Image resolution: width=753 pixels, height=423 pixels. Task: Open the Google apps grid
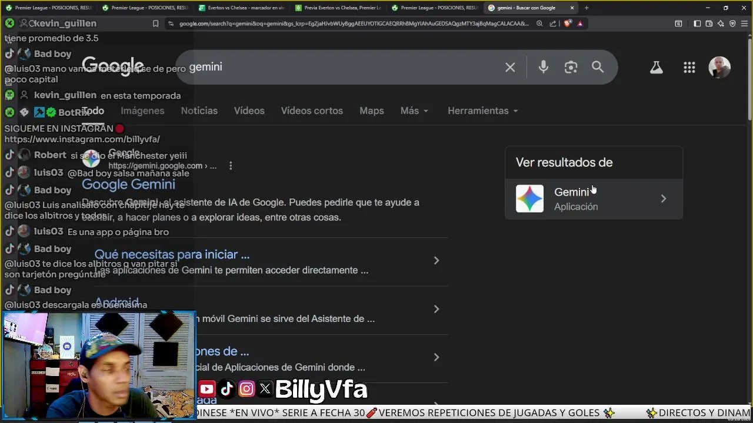(689, 67)
